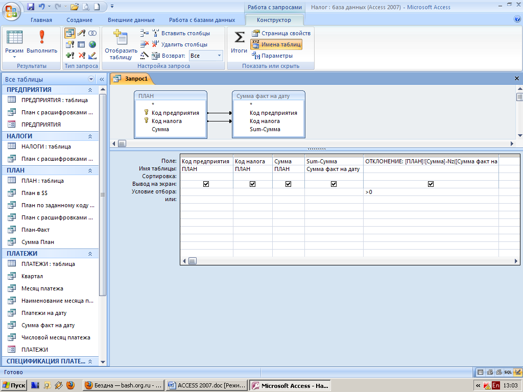Collapse ПРЕДПРИЯТИЯ group
Viewport: 523px width, 392px height.
point(90,90)
